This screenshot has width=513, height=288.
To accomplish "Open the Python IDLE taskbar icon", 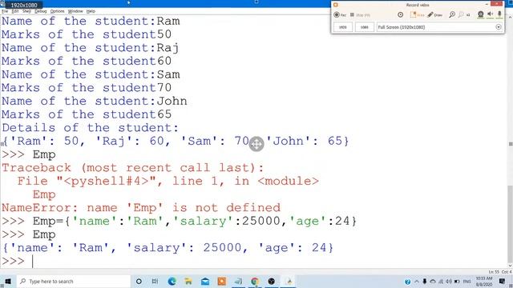I will tap(289, 281).
